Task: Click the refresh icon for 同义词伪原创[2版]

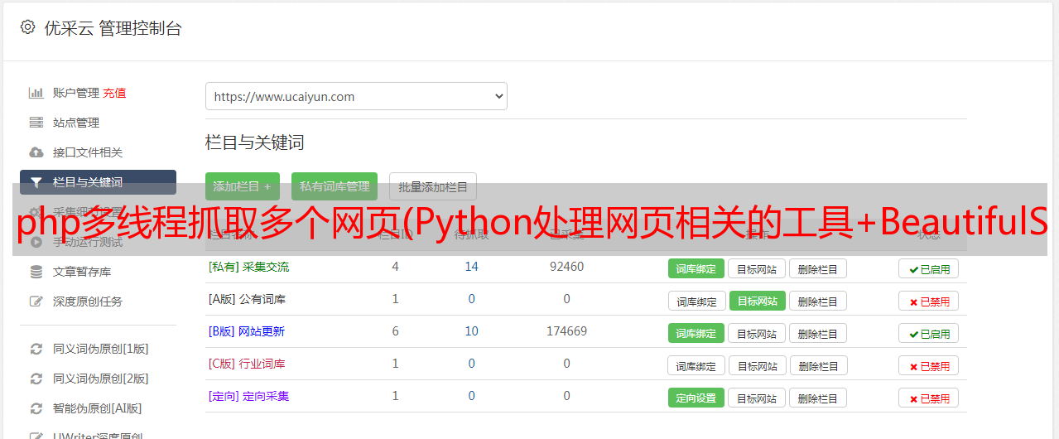Action: [36, 379]
